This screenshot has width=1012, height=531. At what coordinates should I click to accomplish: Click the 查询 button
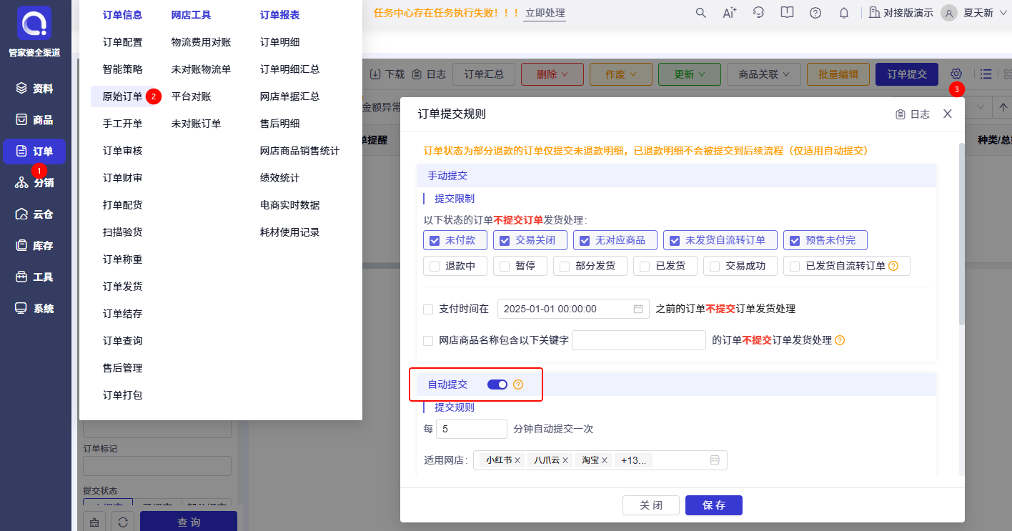[189, 522]
